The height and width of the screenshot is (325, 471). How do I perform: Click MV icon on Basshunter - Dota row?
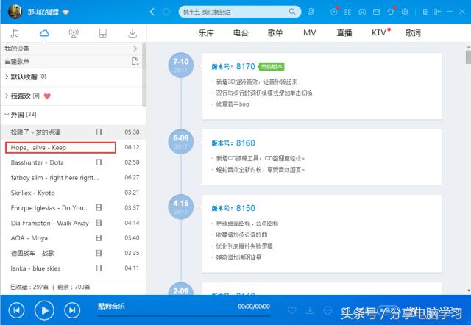(x=99, y=162)
